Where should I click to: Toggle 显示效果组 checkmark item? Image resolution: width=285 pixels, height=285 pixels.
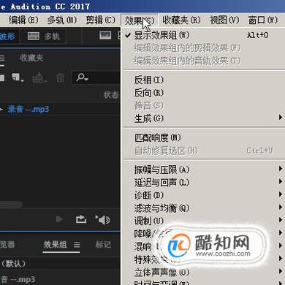203,35
